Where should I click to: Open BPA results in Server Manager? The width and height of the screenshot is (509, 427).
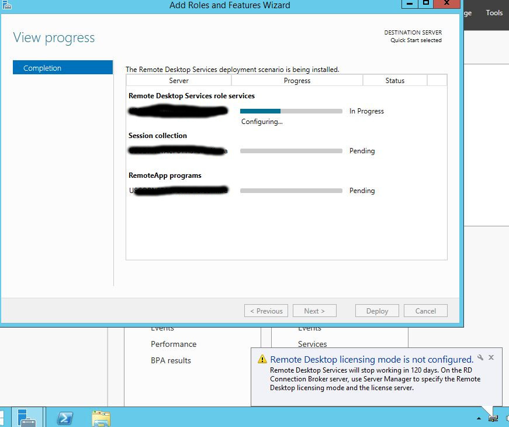pyautogui.click(x=171, y=360)
